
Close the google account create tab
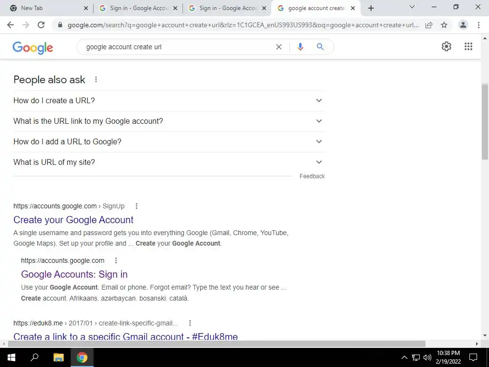tap(353, 8)
